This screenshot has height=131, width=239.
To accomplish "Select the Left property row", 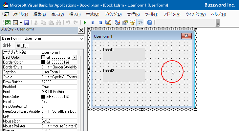I will [40, 116].
